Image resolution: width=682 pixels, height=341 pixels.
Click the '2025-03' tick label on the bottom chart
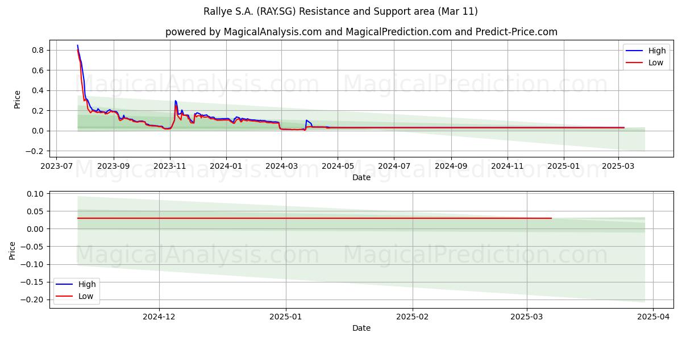[527, 317]
